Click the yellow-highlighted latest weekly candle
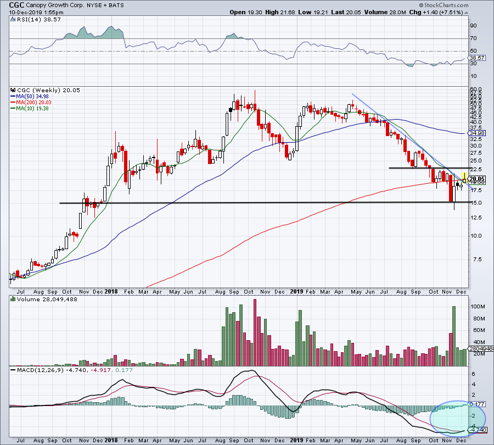494x445 pixels. pyautogui.click(x=464, y=178)
